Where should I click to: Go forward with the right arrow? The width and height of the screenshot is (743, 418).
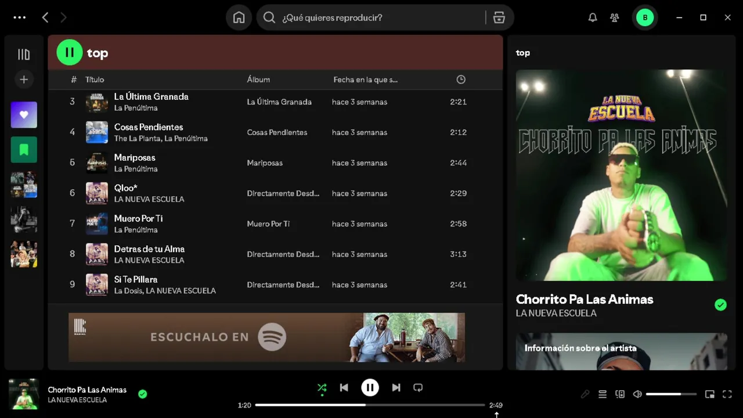64,17
